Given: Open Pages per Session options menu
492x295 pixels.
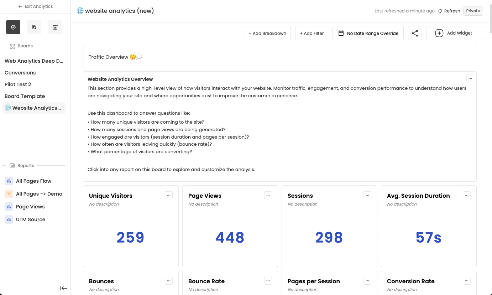Looking at the screenshot, I should (367, 280).
